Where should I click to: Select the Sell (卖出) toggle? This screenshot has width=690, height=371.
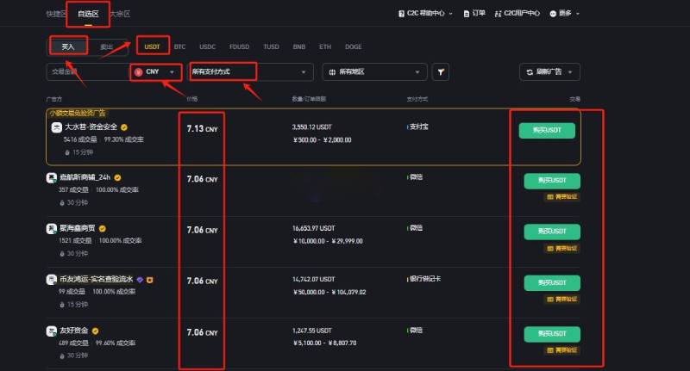(x=107, y=47)
